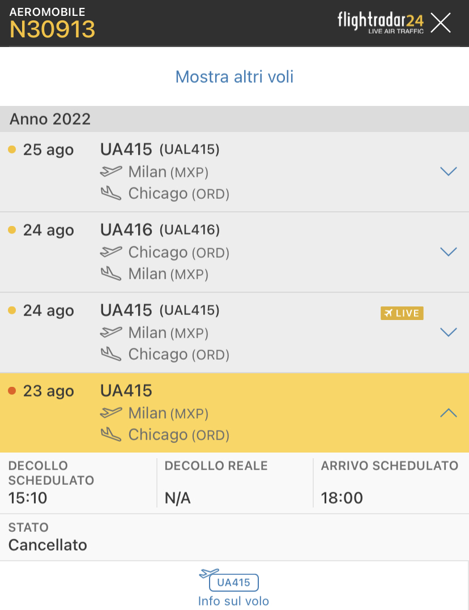Click the "Cancellato" status text
Viewport: 469px width, 610px height.
click(x=48, y=545)
